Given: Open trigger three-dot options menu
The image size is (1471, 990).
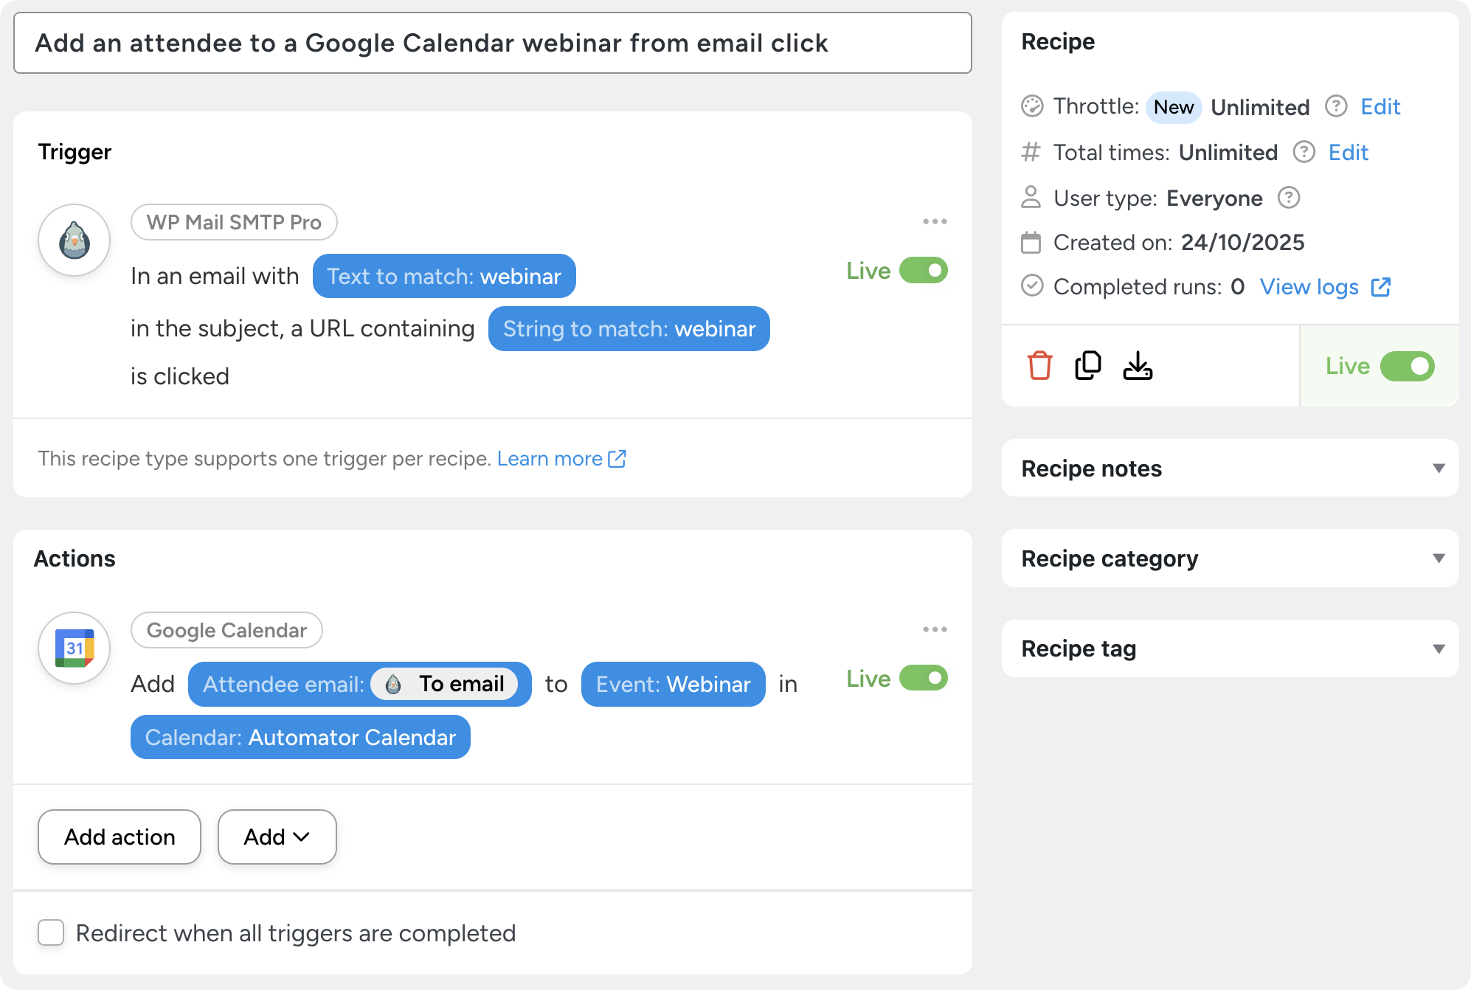Looking at the screenshot, I should (935, 221).
